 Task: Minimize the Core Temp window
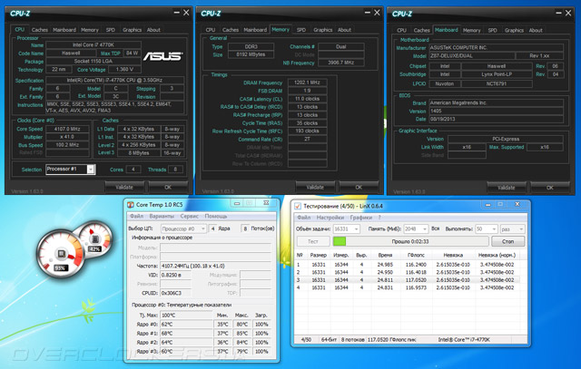coord(237,203)
